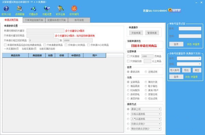
Task: Select the 时尚配饰 category radio
Action: [128, 90]
